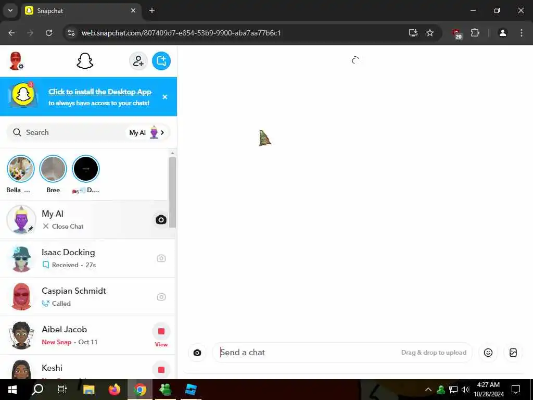
Task: Click the taskbar clock showing 4:27 AM
Action: (x=488, y=390)
